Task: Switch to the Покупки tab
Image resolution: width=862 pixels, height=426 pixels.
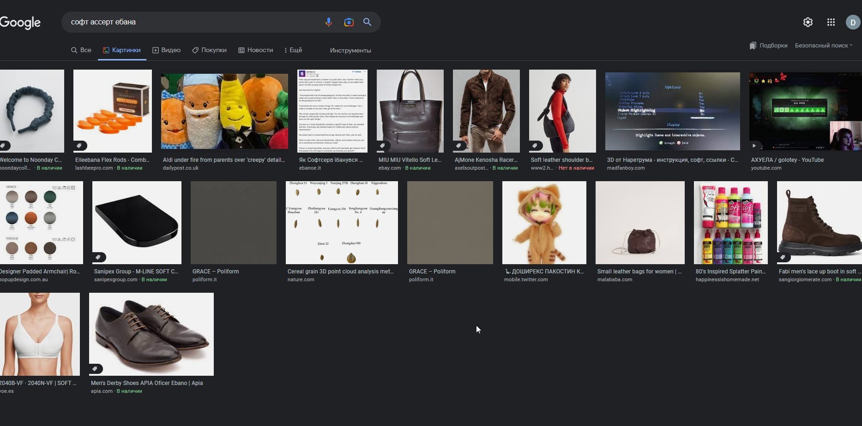Action: coord(209,50)
